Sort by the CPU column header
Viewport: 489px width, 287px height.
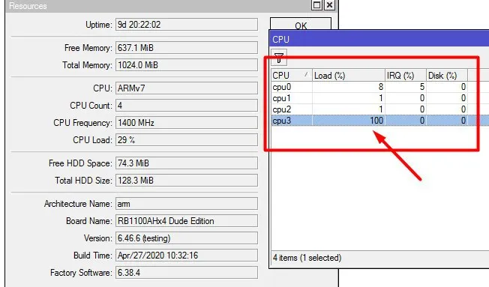291,76
